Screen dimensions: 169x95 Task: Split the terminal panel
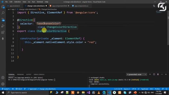(x=154, y=74)
